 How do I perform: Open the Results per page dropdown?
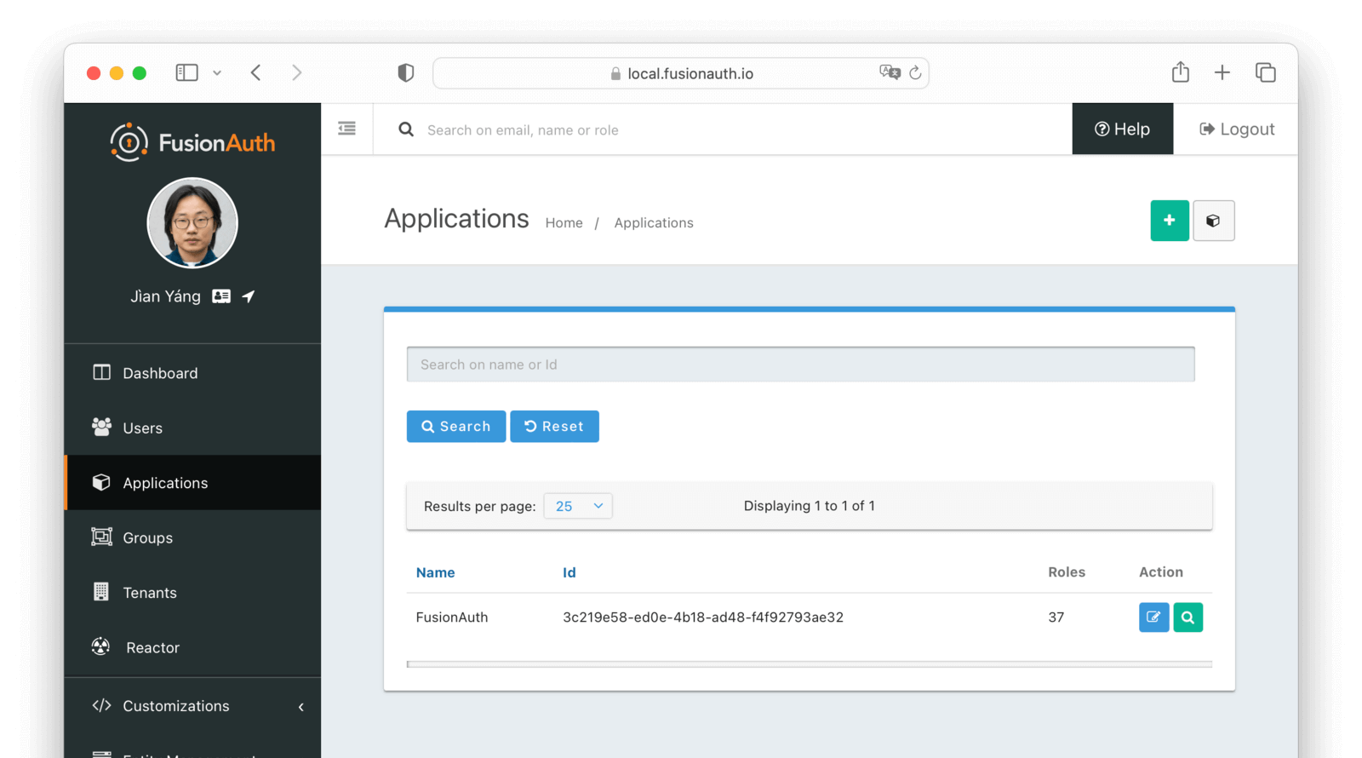pos(578,506)
